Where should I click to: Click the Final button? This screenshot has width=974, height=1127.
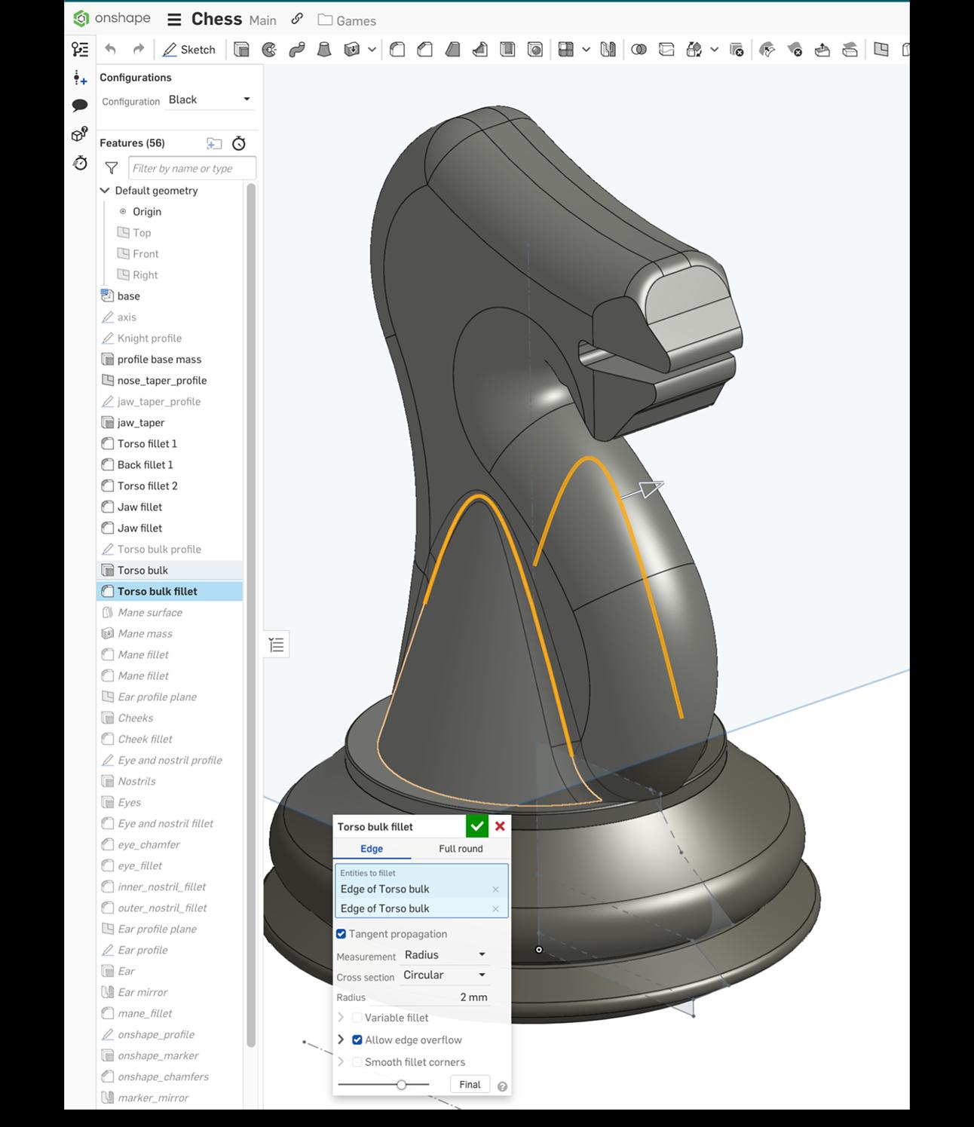pos(470,1085)
